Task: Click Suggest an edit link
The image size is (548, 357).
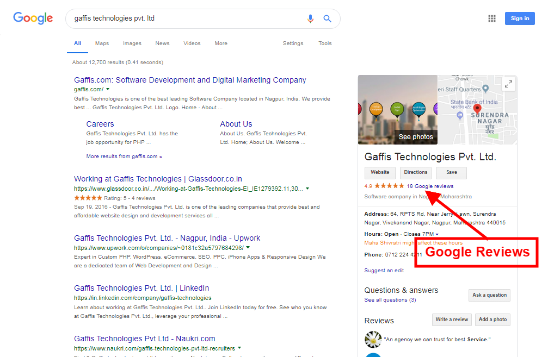Action: coord(384,271)
